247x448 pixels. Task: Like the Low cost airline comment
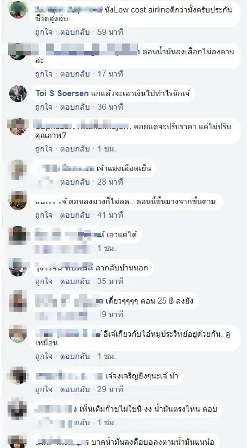tap(43, 32)
